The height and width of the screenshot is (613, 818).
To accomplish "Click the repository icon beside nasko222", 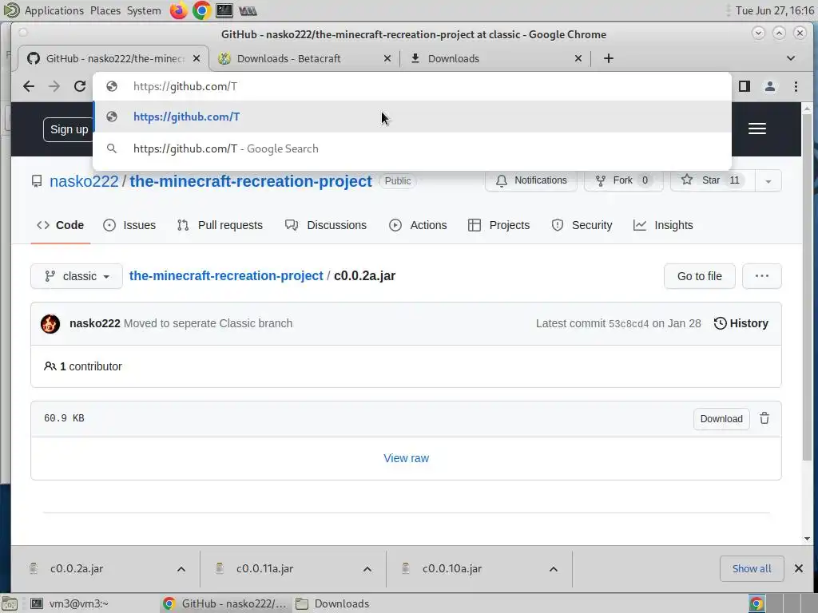I will pyautogui.click(x=37, y=181).
